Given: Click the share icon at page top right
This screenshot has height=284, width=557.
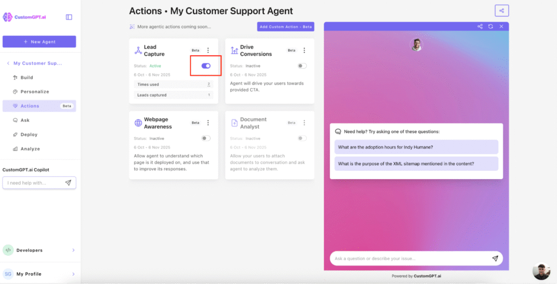Looking at the screenshot, I should coord(502,11).
